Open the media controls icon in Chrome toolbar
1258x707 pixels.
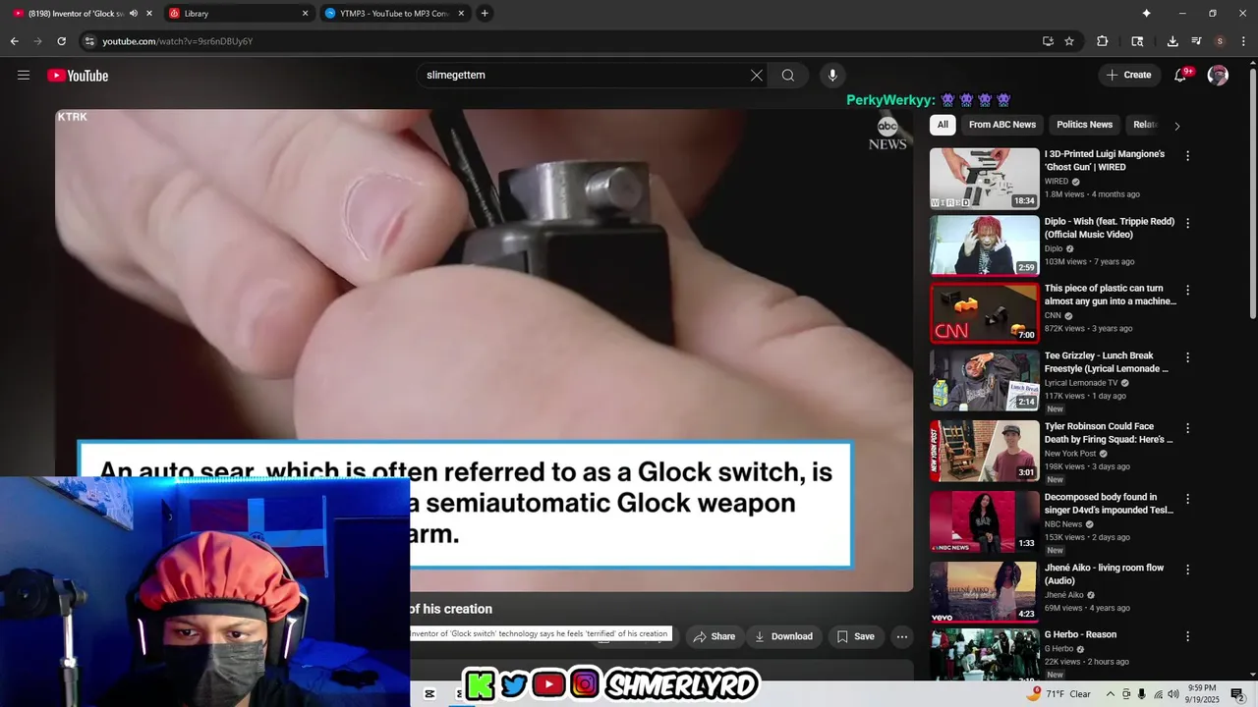tap(1196, 41)
